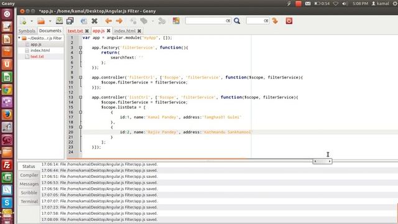Image resolution: width=398 pixels, height=224 pixels.
Task: Navigate back one location
Action: point(108,21)
